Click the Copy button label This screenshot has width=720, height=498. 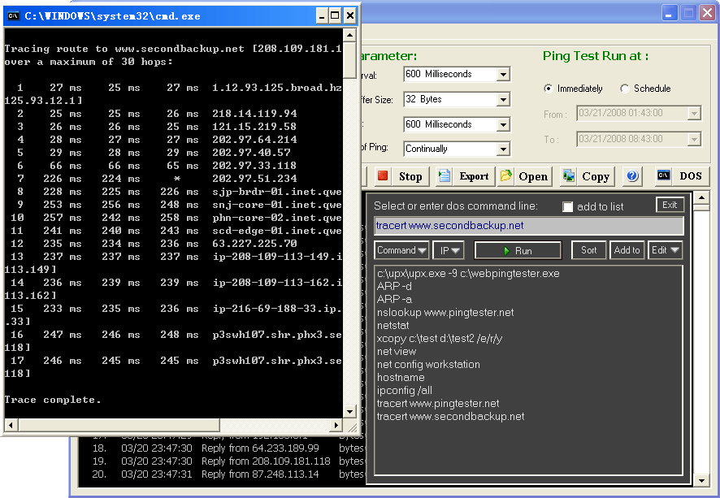pos(596,176)
